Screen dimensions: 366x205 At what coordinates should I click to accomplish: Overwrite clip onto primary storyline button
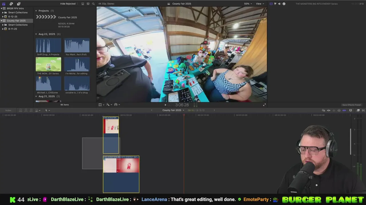[37, 110]
